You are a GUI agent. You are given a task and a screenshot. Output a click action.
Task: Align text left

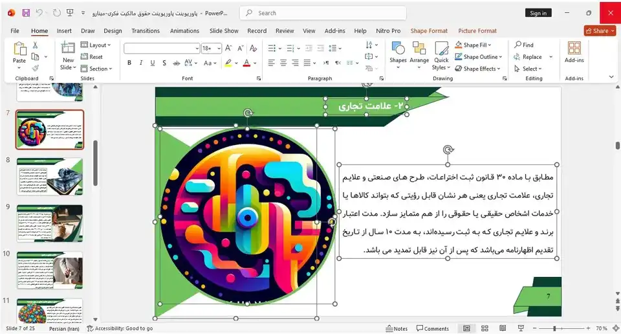(271, 63)
